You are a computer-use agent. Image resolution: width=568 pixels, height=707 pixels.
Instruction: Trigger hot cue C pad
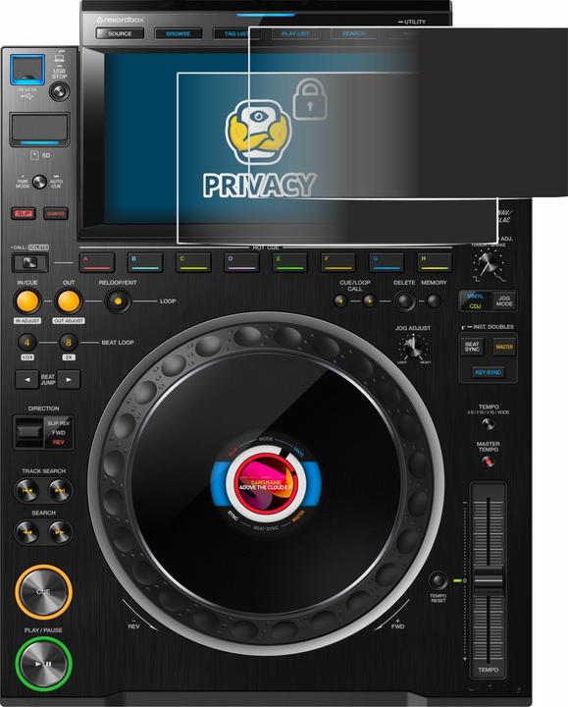pos(193,262)
